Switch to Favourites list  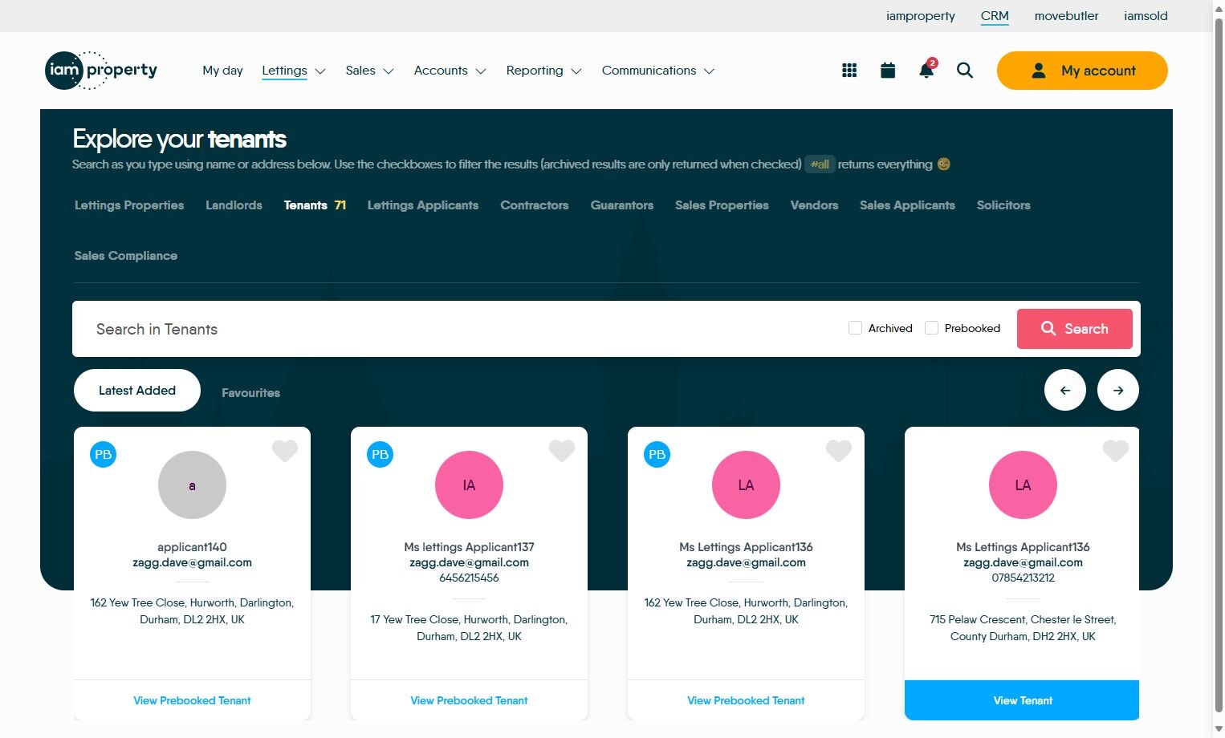pyautogui.click(x=250, y=393)
